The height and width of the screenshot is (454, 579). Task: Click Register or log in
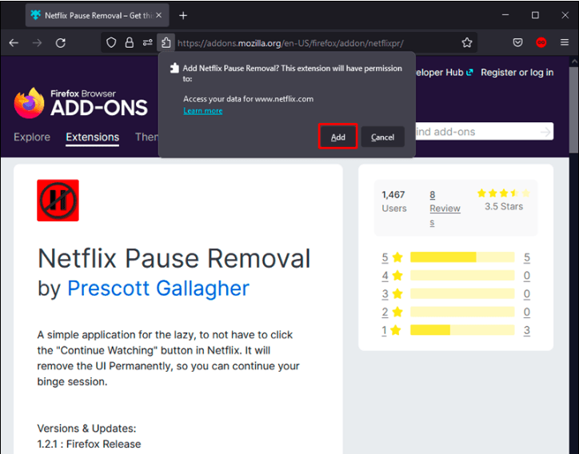pos(517,73)
